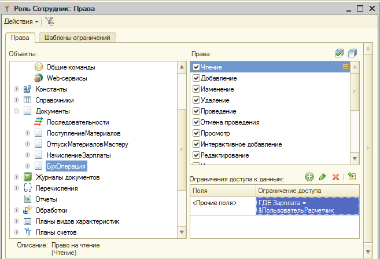This screenshot has height=259, width=380.
Task: Check all rights with the set-all-checkboxes icon
Action: click(339, 53)
